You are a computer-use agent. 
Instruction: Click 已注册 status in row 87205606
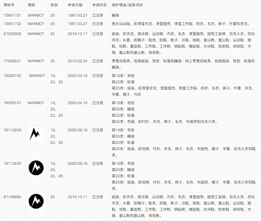(x=98, y=34)
